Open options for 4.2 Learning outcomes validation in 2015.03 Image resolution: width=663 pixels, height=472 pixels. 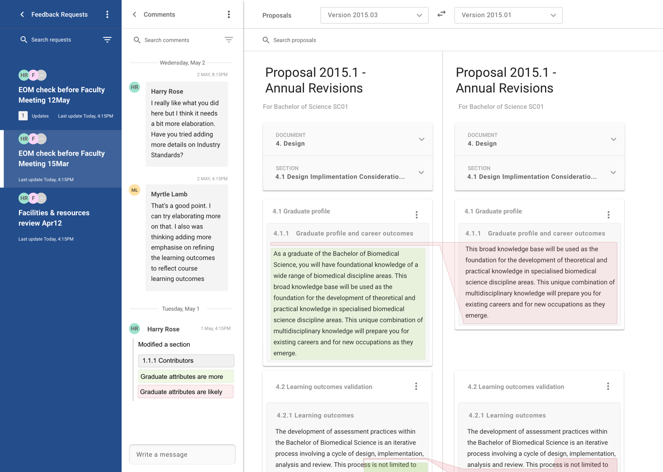416,386
